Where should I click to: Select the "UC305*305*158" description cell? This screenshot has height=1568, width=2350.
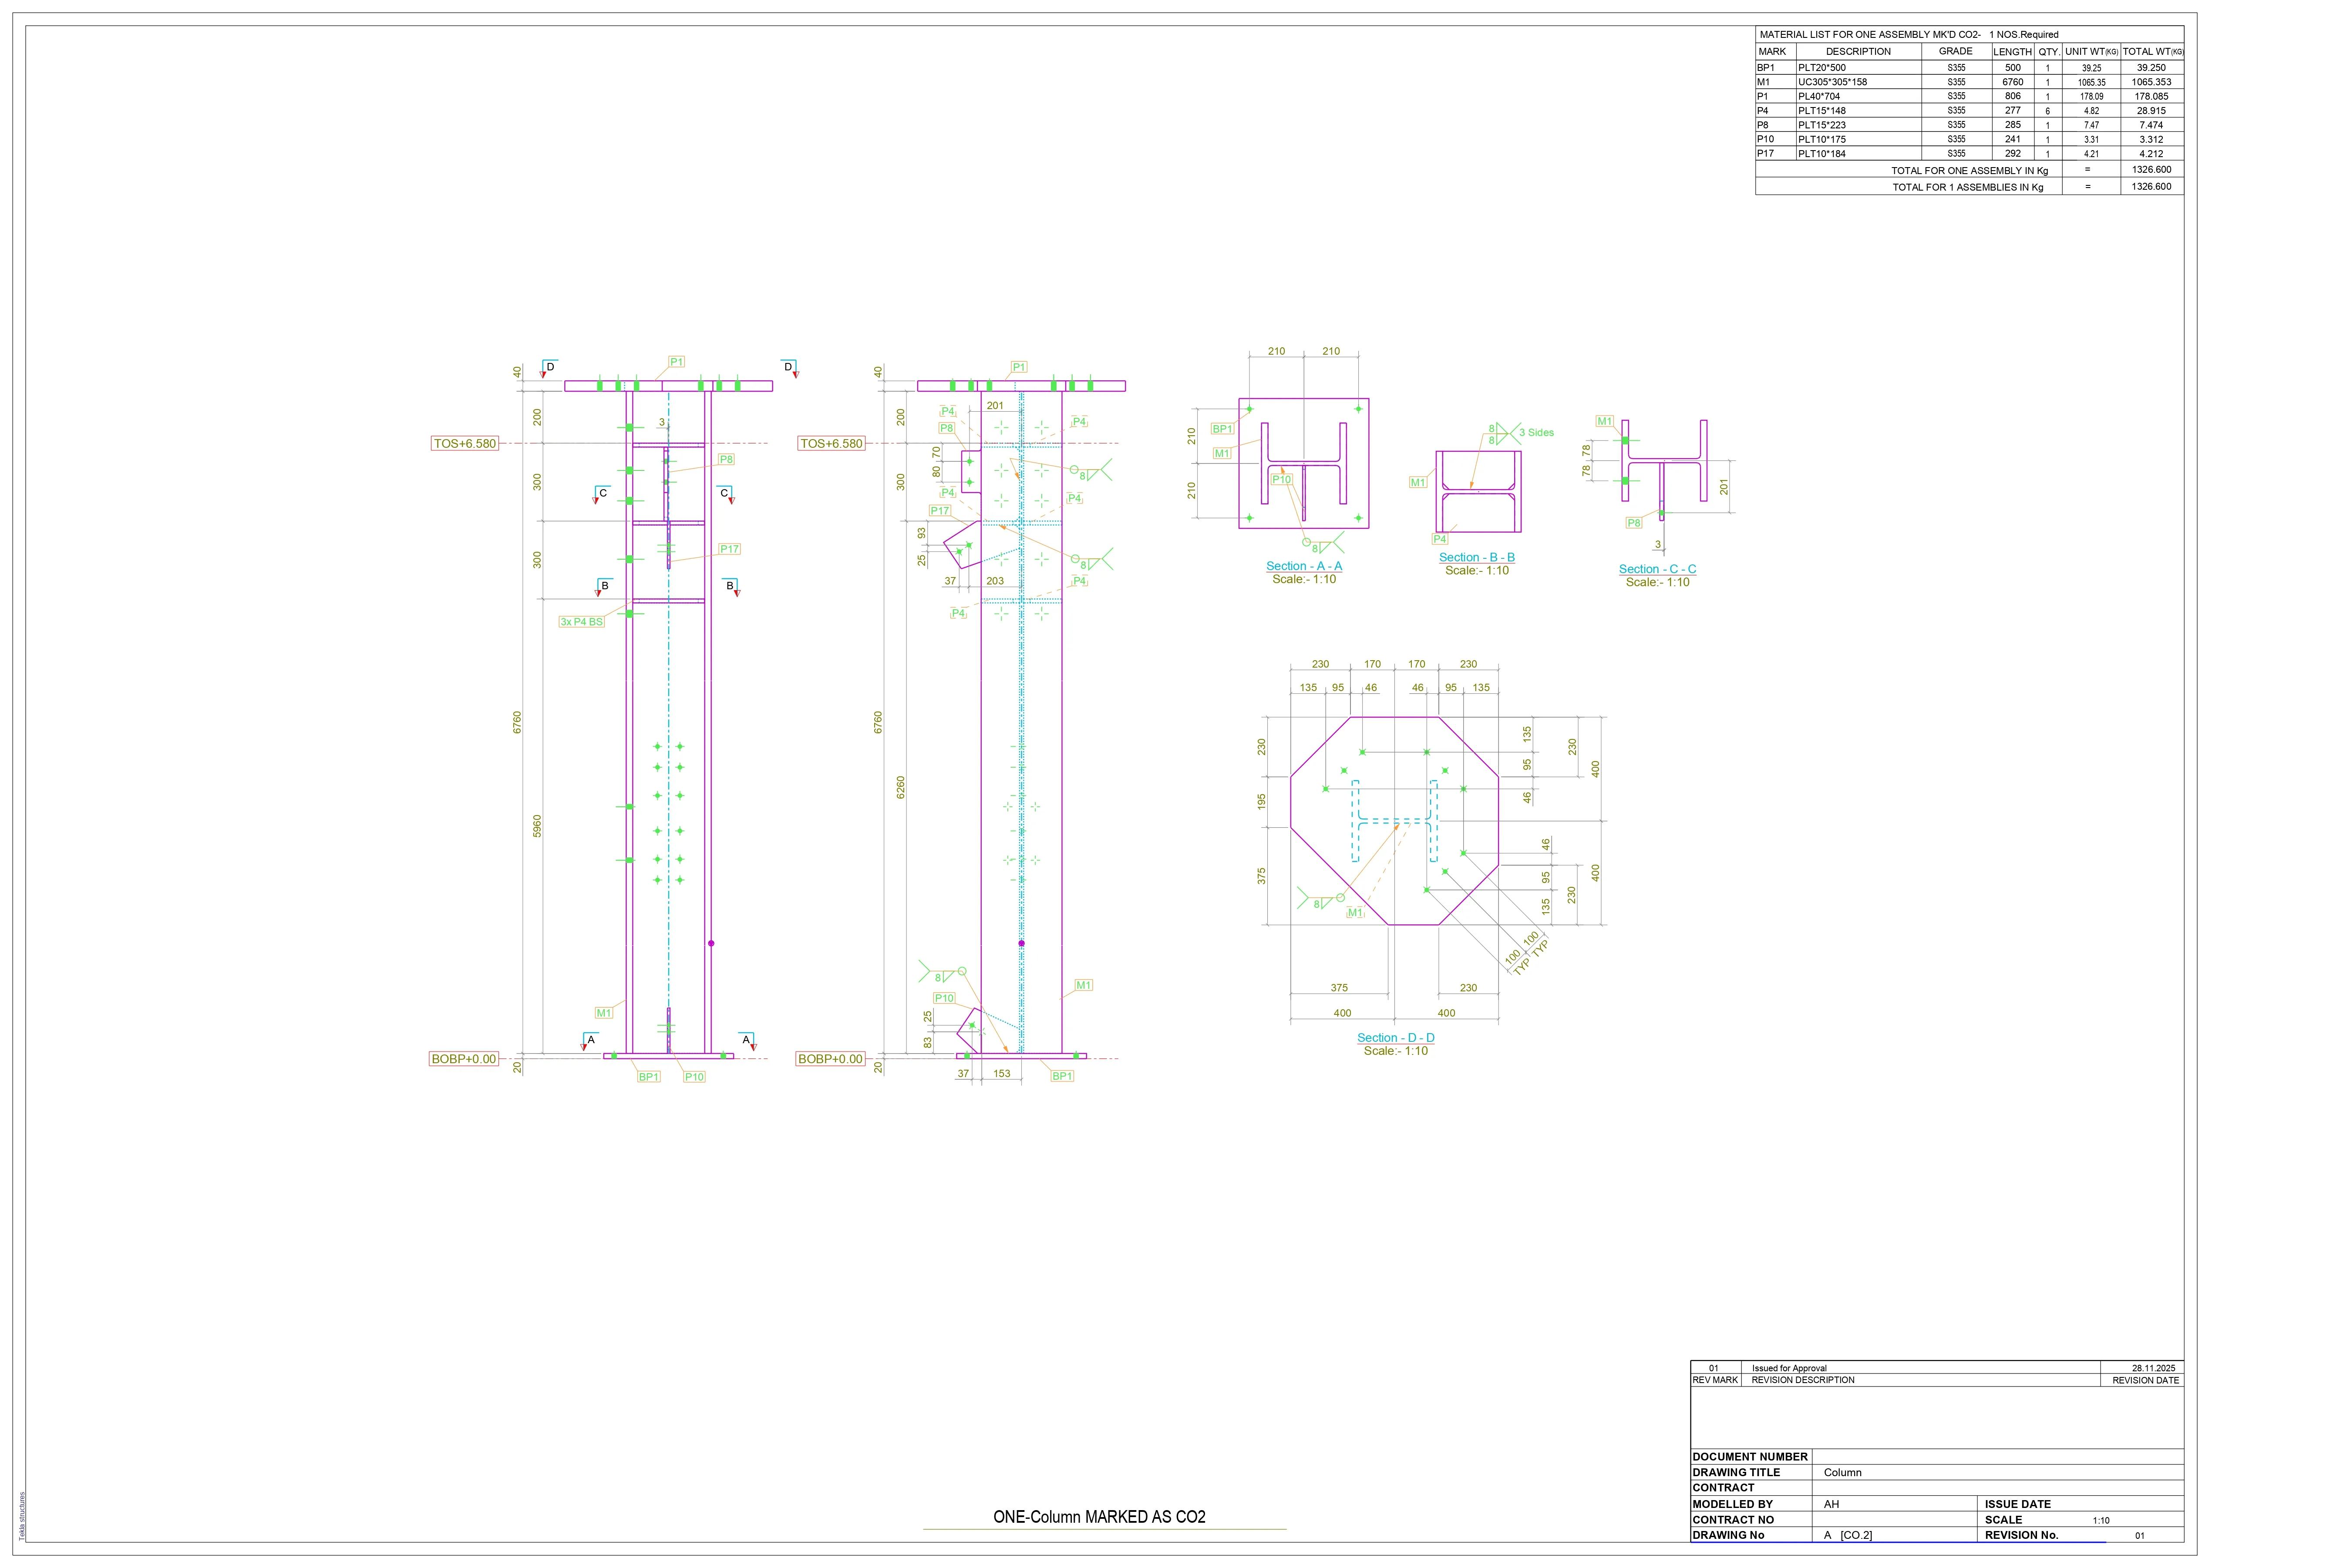1832,82
